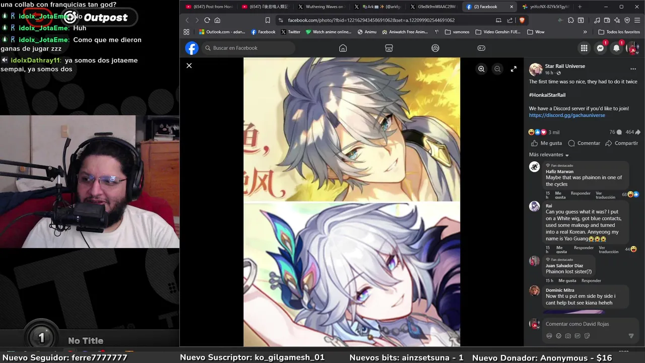Open vamonos bookmarks folder
Viewport: 645px width, 363px height.
pos(457,32)
